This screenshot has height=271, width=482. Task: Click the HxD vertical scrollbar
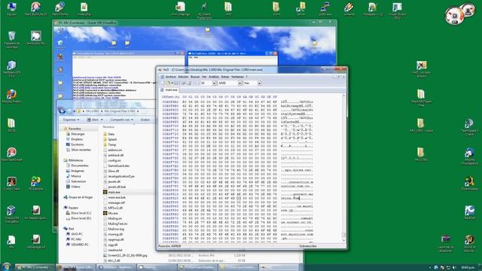(343, 167)
